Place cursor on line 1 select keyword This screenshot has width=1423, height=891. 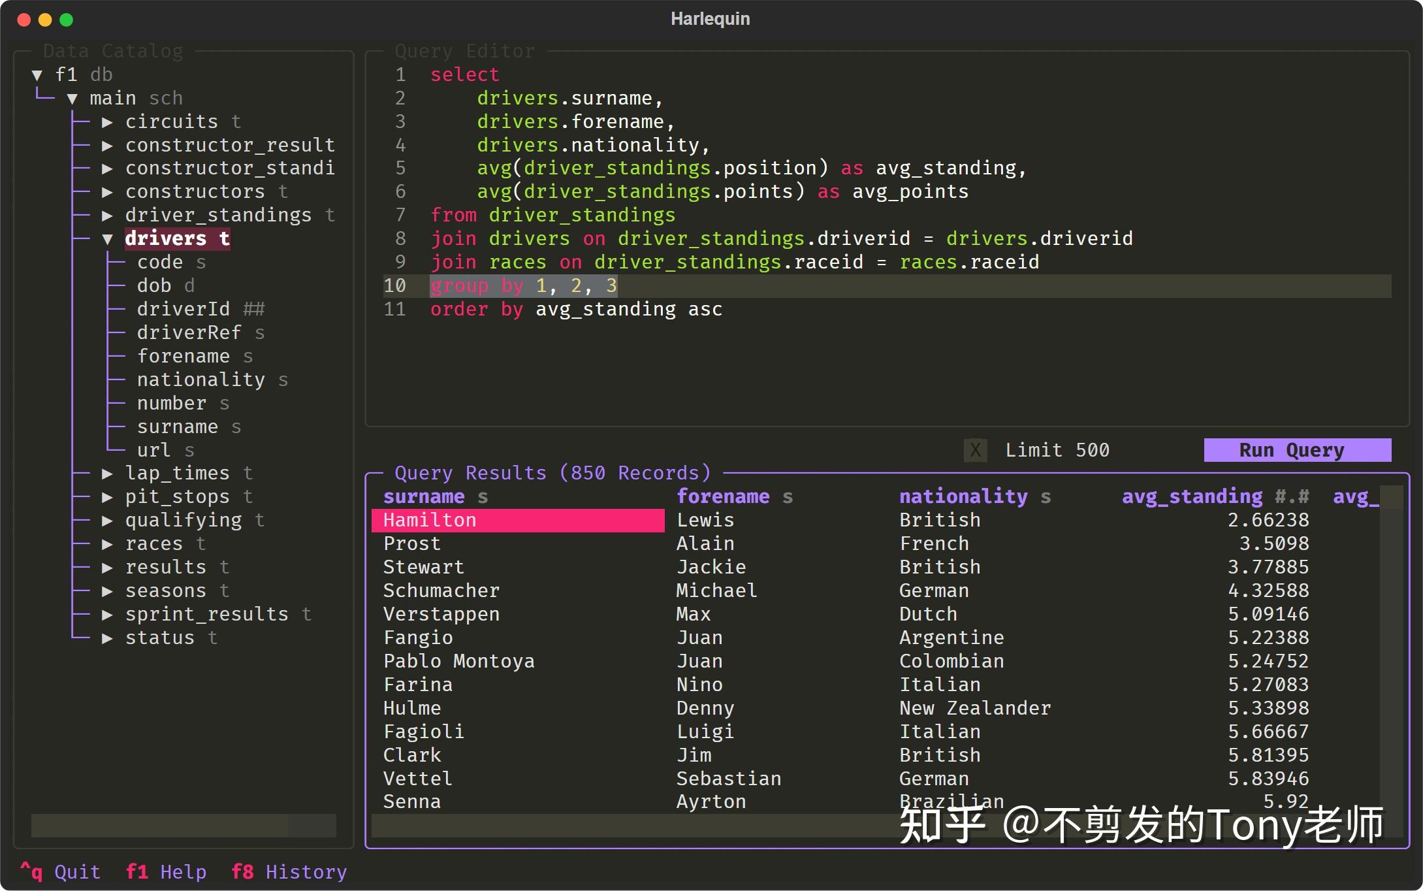pyautogui.click(x=465, y=74)
